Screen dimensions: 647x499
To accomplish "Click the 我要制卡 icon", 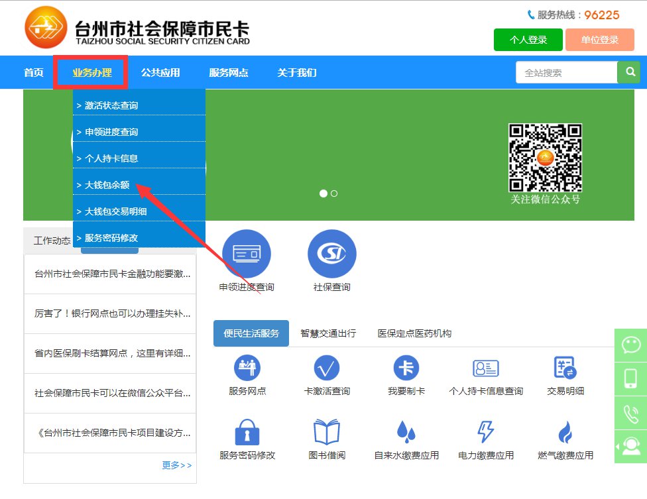I will click(x=406, y=368).
